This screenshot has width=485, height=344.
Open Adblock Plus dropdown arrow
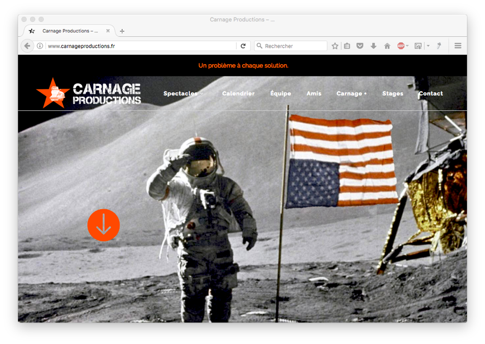click(x=408, y=46)
